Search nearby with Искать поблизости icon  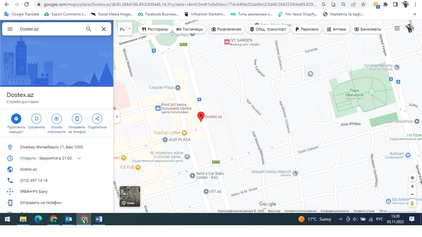(57, 118)
